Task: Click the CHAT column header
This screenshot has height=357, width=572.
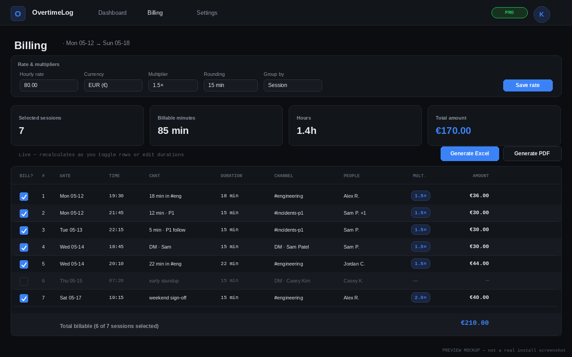Action: pos(155,176)
